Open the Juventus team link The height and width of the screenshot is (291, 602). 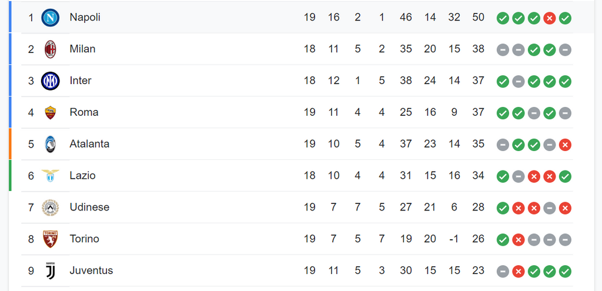click(91, 270)
